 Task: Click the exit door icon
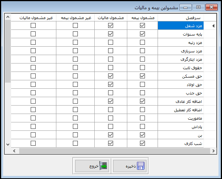[103, 166]
